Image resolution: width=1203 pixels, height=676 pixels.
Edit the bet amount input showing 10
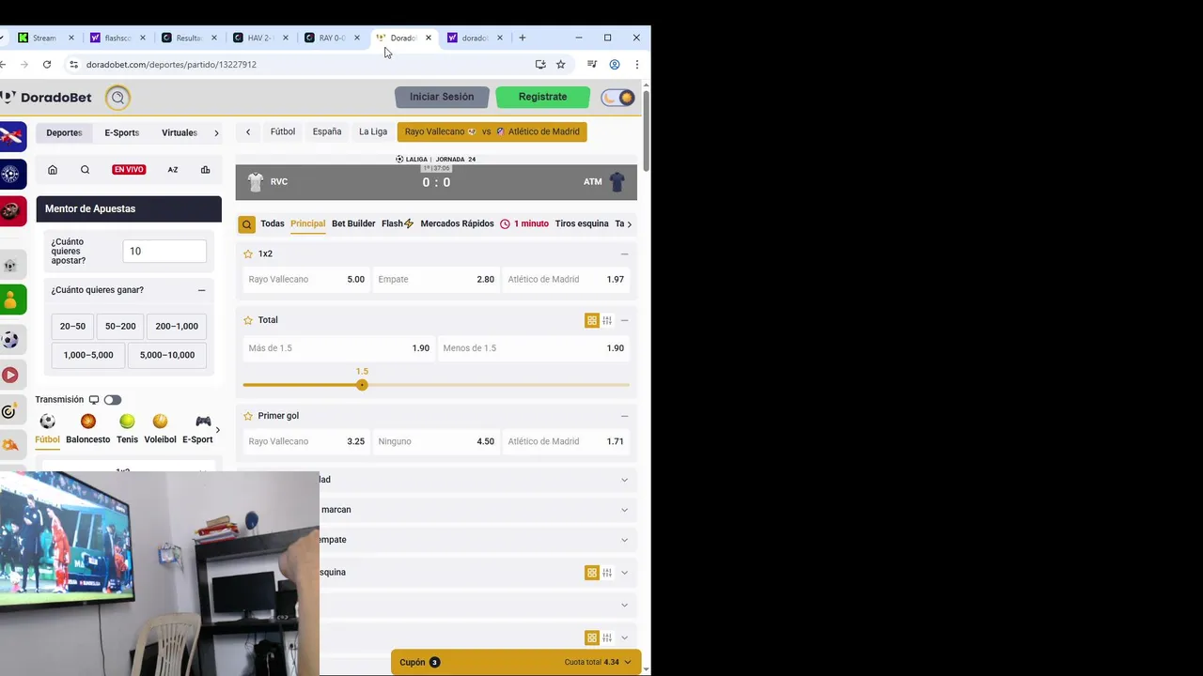tap(164, 252)
